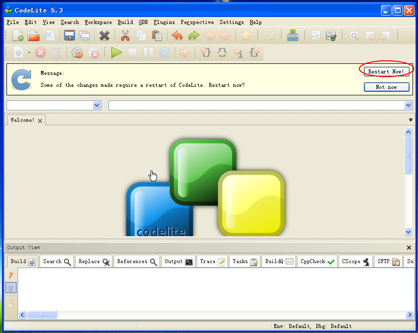Screen dimensions: 418x333
Task: Click the Not now button
Action: pos(386,87)
